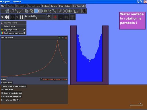This screenshot has height=110, width=147.
Task: Open the Options menu
Action: [x=45, y=6]
